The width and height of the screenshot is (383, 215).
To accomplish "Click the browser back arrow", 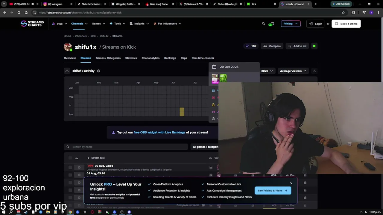I will pyautogui.click(x=4, y=13).
